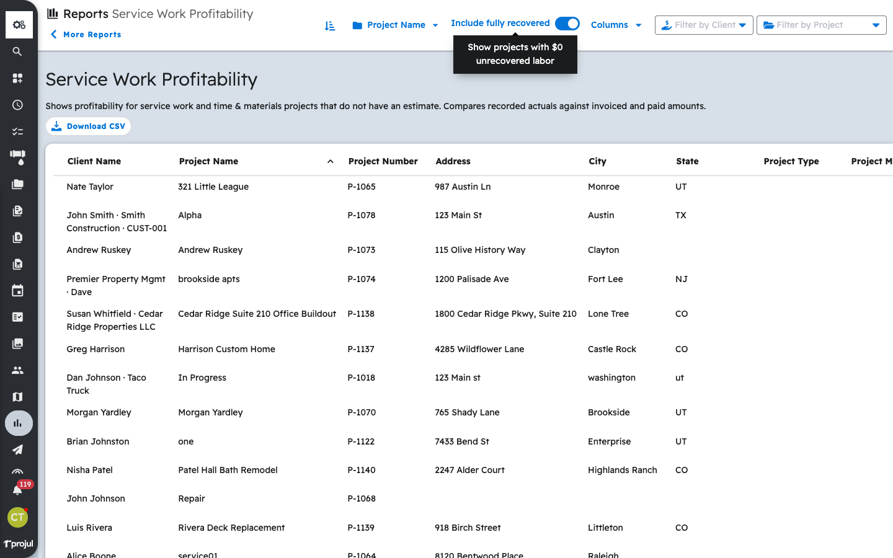
Task: Click the Patel Hall Bath Remodel project
Action: pos(228,470)
